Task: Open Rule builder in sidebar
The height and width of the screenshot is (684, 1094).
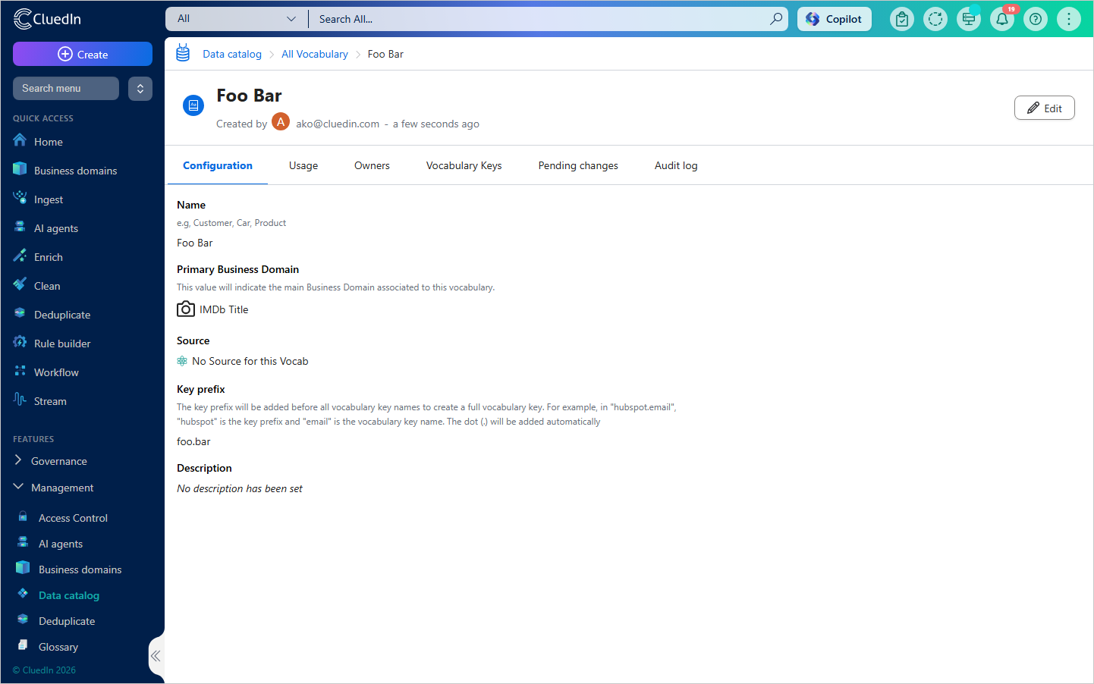Action: point(62,344)
